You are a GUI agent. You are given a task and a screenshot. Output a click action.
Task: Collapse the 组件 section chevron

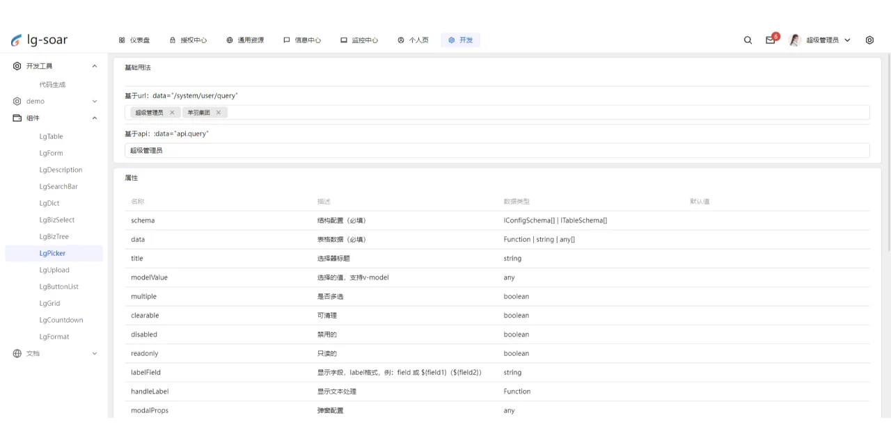[x=94, y=118]
